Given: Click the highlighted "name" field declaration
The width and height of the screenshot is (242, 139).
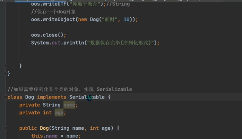Looking at the screenshot, I should coord(69,105).
